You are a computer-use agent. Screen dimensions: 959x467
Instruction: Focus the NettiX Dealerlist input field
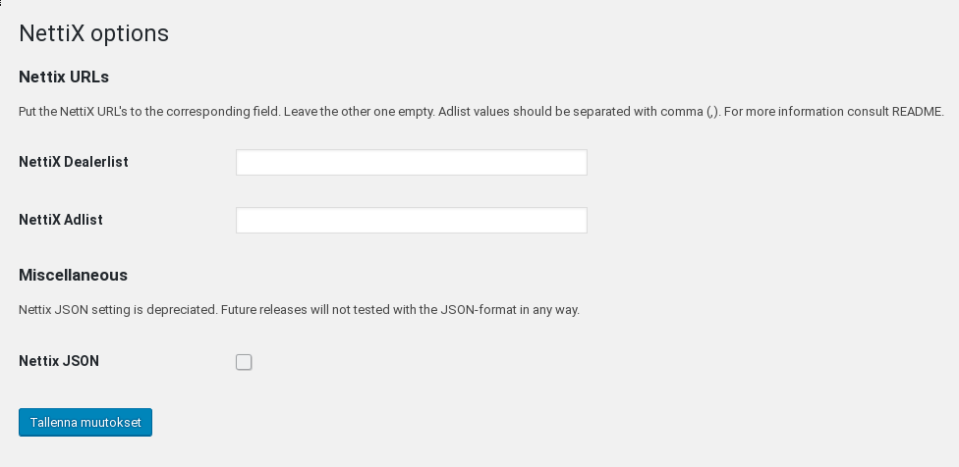click(x=412, y=163)
